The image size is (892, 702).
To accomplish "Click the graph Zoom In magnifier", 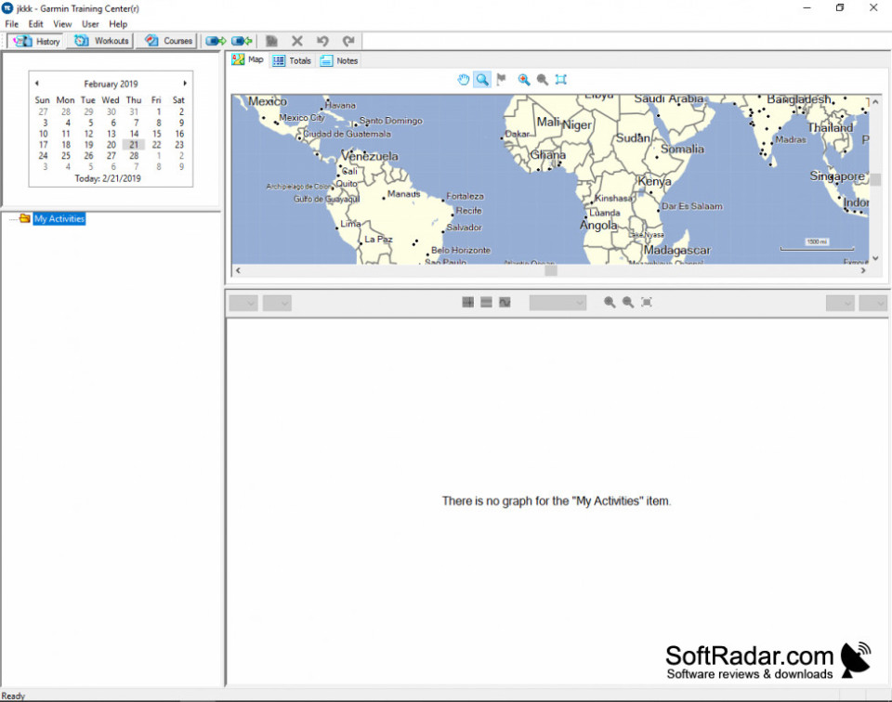I will point(610,303).
